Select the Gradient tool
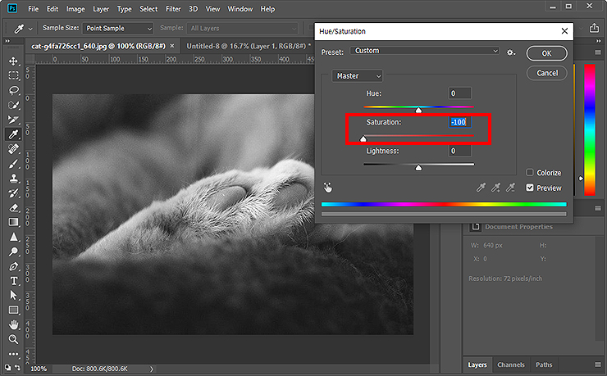This screenshot has width=607, height=376. click(14, 222)
